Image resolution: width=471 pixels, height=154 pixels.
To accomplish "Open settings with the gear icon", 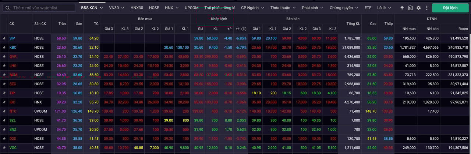I will click(418, 8).
